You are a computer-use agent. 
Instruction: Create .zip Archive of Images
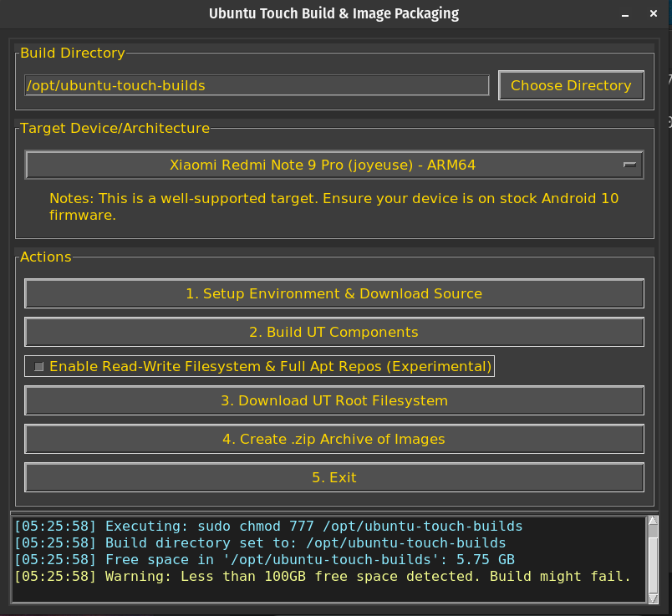(334, 439)
